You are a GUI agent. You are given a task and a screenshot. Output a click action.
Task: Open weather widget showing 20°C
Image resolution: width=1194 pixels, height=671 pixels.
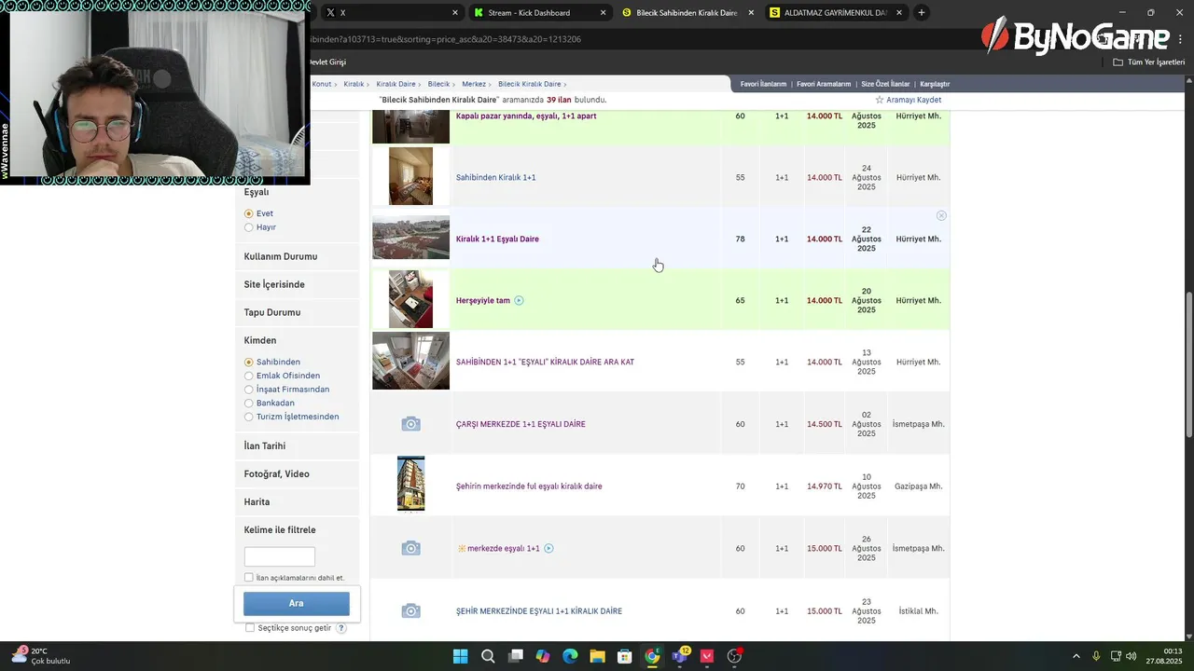(x=41, y=656)
